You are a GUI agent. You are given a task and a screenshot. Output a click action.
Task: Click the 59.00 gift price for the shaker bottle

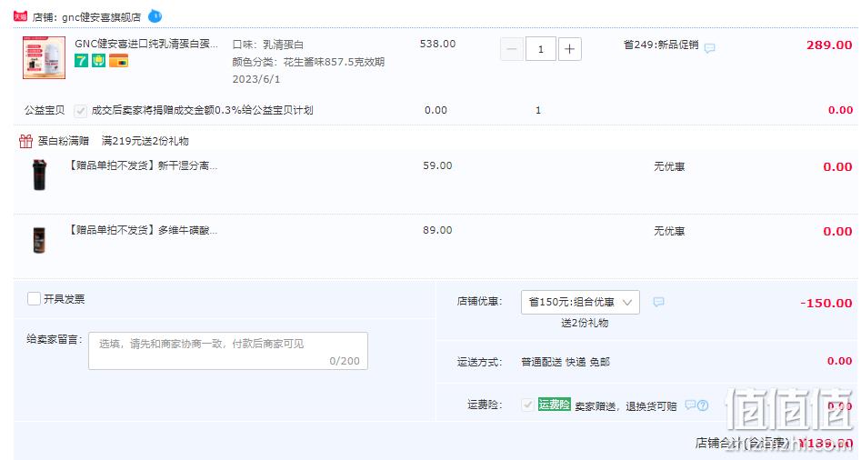437,165
